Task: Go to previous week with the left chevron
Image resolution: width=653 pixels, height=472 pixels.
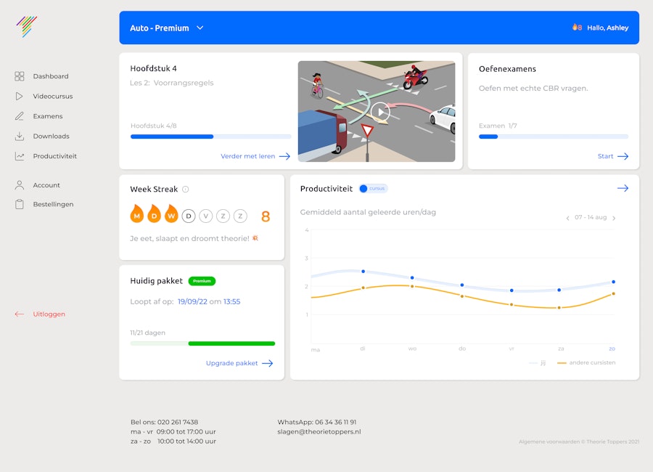Action: tap(568, 217)
